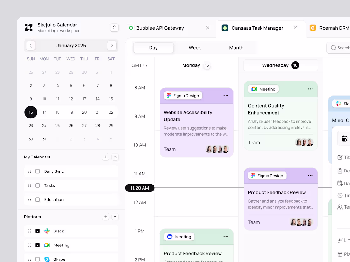Viewport: 350px width, 262px height.
Task: Click the 11.20 AM current time marker
Action: 140,188
